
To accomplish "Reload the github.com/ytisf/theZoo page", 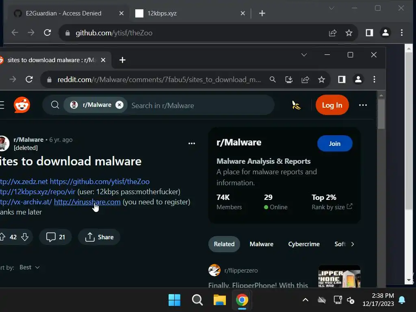I will (48, 32).
